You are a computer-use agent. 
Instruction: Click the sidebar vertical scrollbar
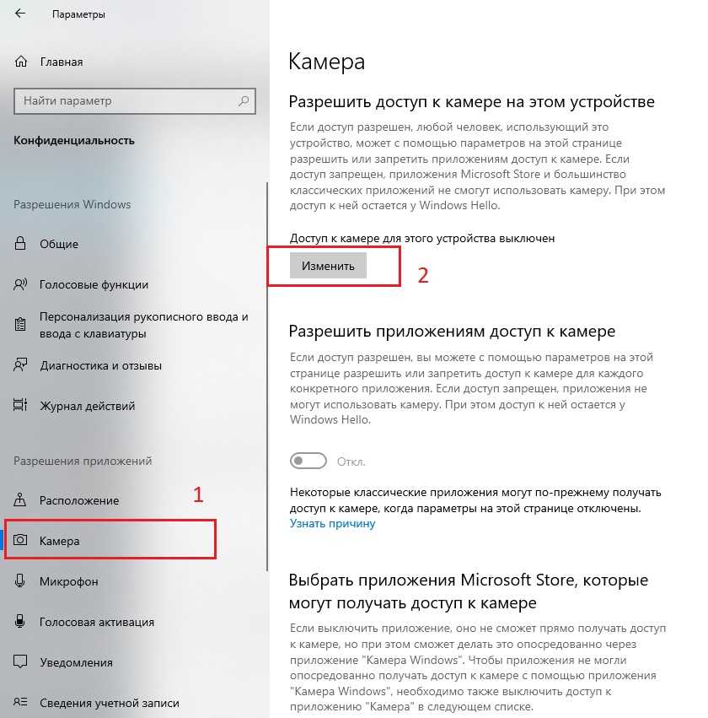tap(267, 376)
